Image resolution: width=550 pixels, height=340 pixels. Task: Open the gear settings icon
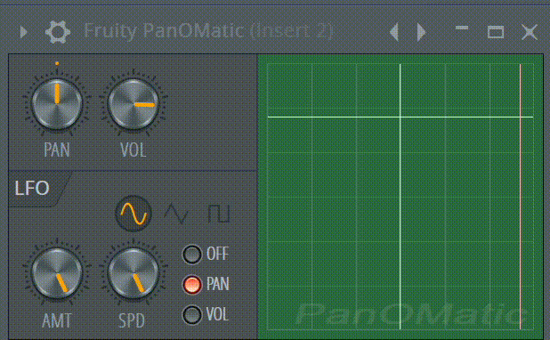tap(58, 32)
